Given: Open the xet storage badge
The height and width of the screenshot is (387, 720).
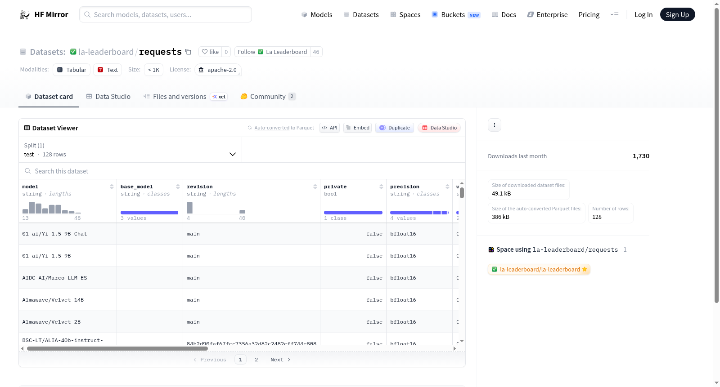Looking at the screenshot, I should [219, 97].
